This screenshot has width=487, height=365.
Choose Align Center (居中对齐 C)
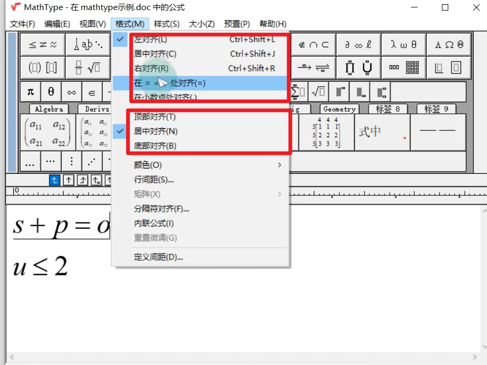pos(200,54)
